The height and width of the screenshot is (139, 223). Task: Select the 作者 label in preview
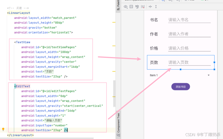[154, 34]
